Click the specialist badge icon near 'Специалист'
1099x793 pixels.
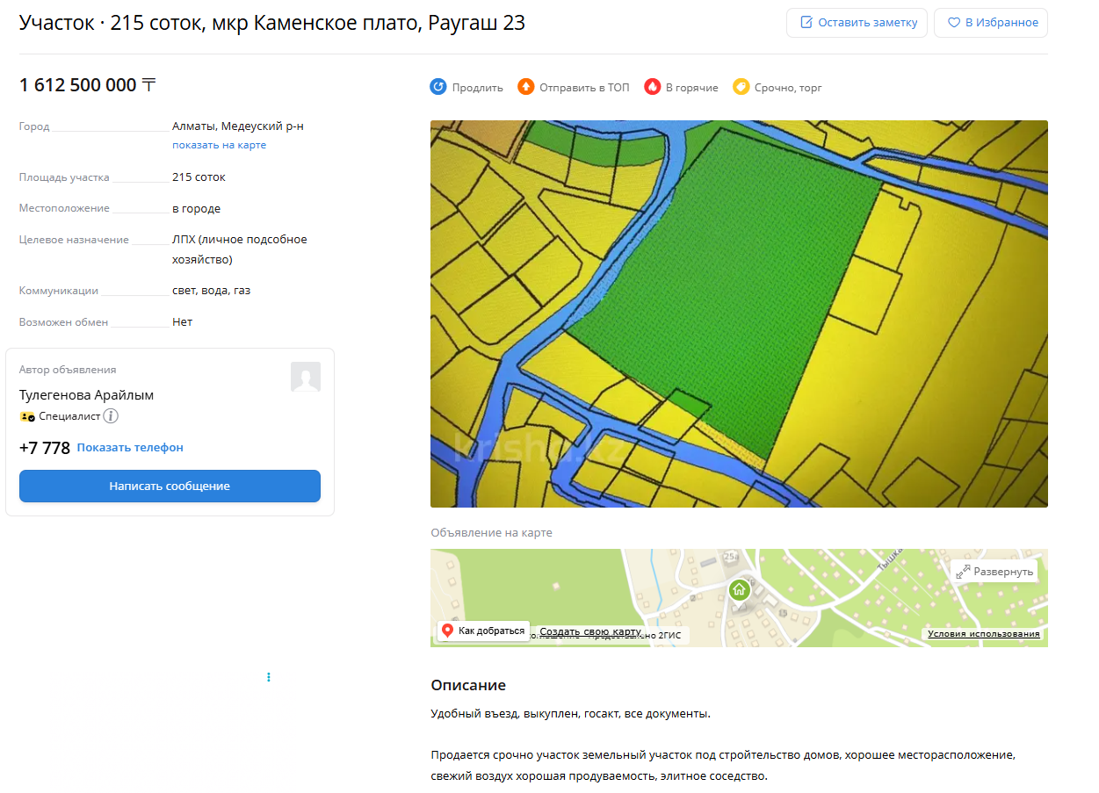coord(27,417)
